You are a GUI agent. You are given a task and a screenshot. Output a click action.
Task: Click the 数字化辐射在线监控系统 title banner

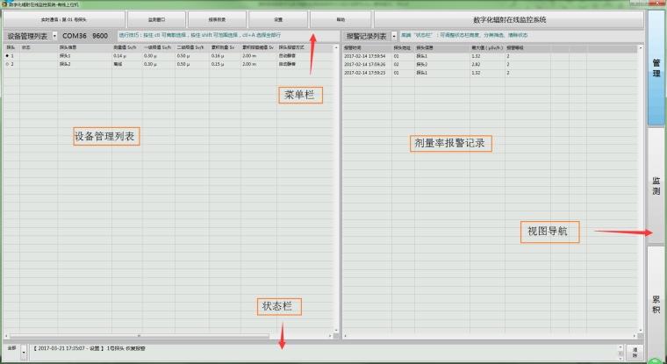[x=509, y=18]
